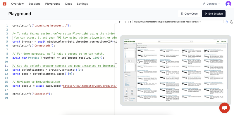The width and height of the screenshot is (234, 115).
Task: Select the High socket head profile icon
Action: click(127, 90)
